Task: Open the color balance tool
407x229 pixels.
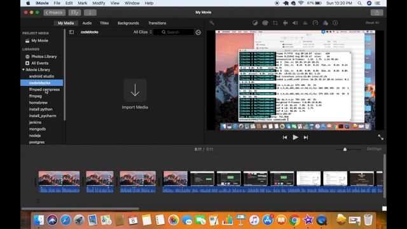Action: [x=255, y=23]
